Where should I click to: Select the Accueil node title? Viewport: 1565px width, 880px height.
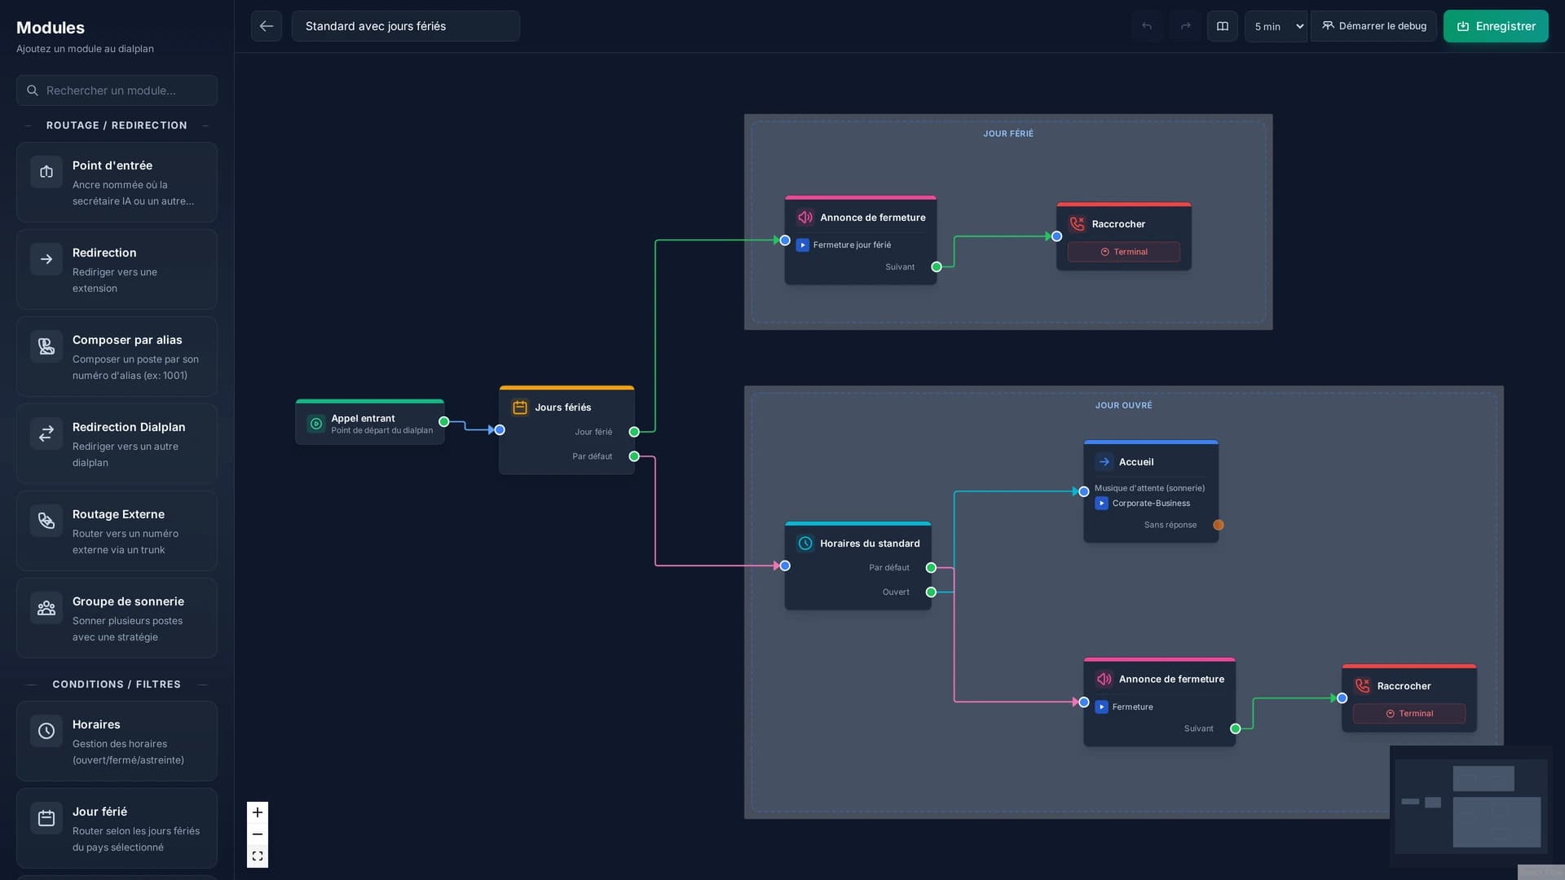[1136, 462]
